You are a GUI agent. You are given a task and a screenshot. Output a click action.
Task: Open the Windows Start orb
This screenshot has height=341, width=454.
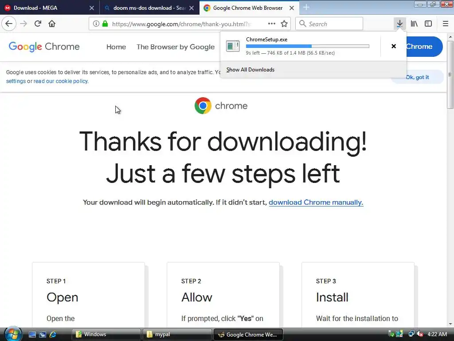(x=13, y=334)
